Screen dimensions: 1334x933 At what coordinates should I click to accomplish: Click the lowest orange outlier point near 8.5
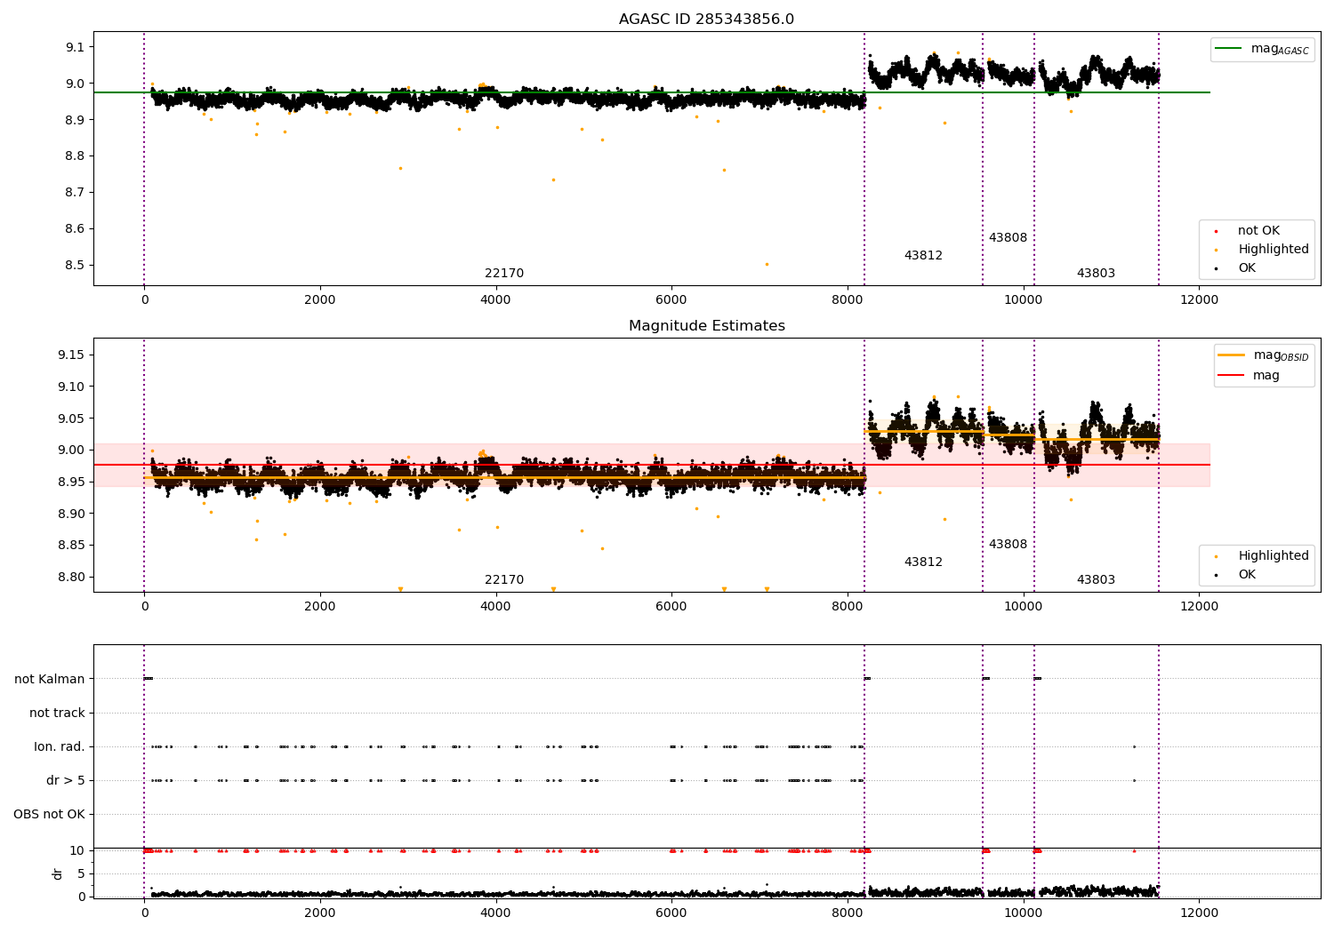[767, 264]
